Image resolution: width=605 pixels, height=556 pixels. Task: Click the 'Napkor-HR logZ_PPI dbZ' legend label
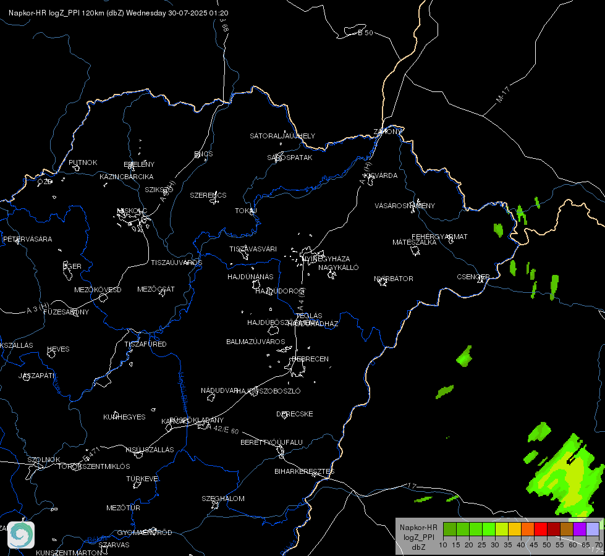coord(418,537)
